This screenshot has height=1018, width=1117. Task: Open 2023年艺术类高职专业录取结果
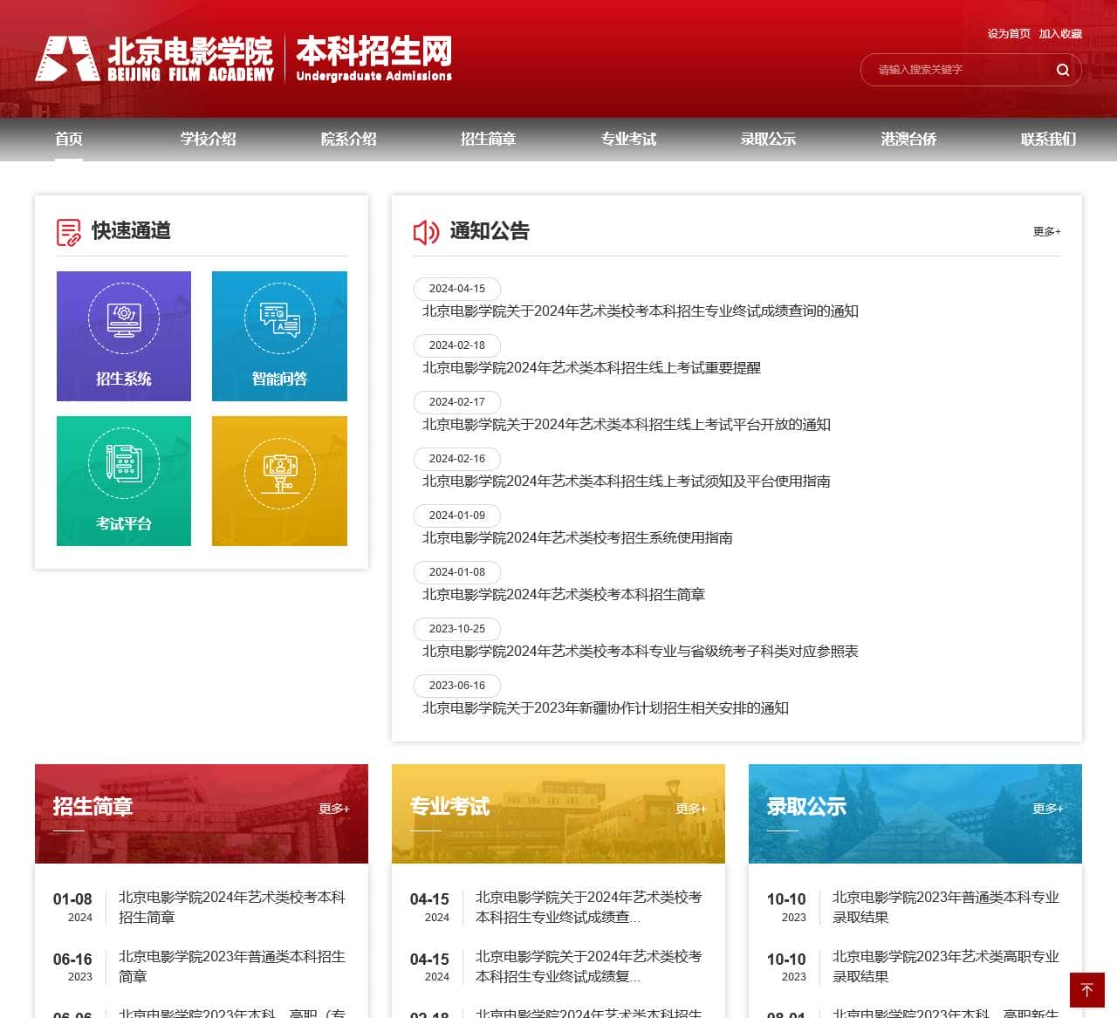946,967
